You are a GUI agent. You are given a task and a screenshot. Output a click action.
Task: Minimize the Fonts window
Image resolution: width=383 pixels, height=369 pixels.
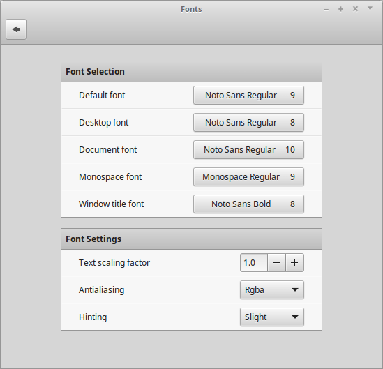coord(326,10)
